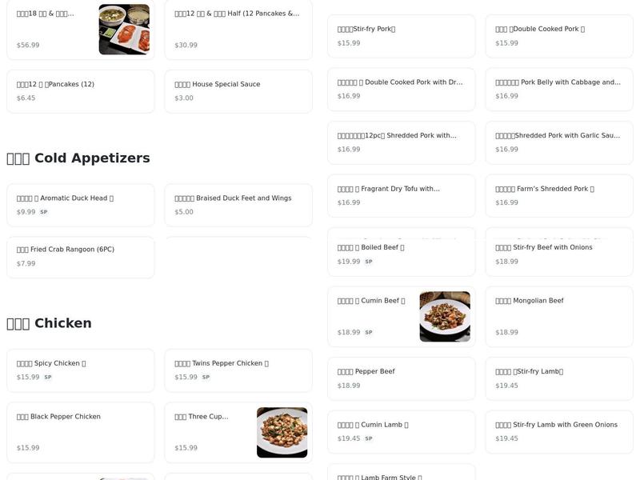
Task: Open the Aromatic Duck Head appetizer
Action: pyautogui.click(x=80, y=206)
